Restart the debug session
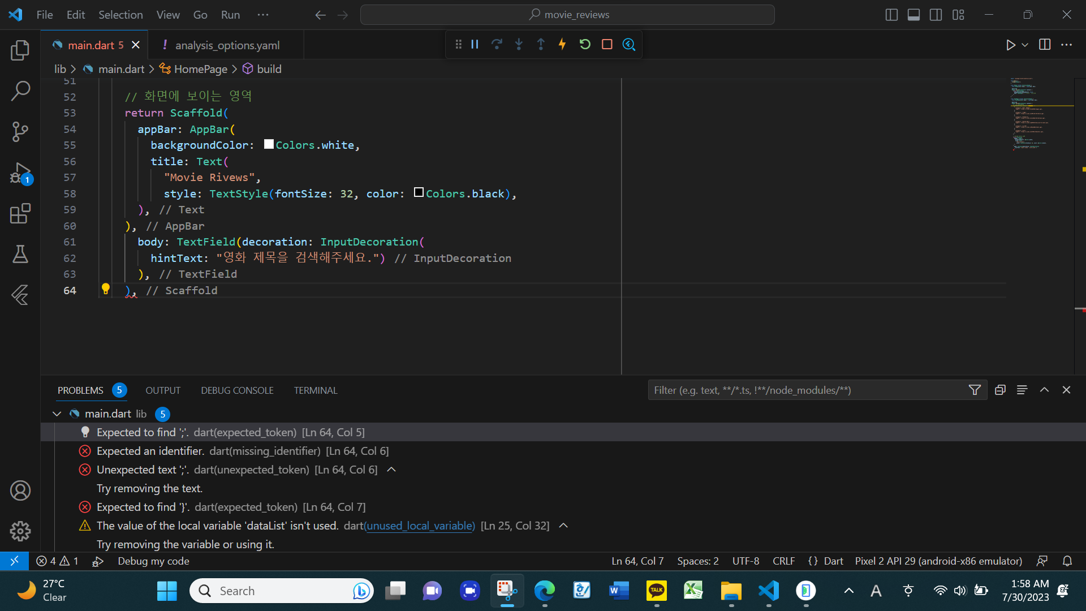Screen dimensions: 1086x611 point(585,44)
